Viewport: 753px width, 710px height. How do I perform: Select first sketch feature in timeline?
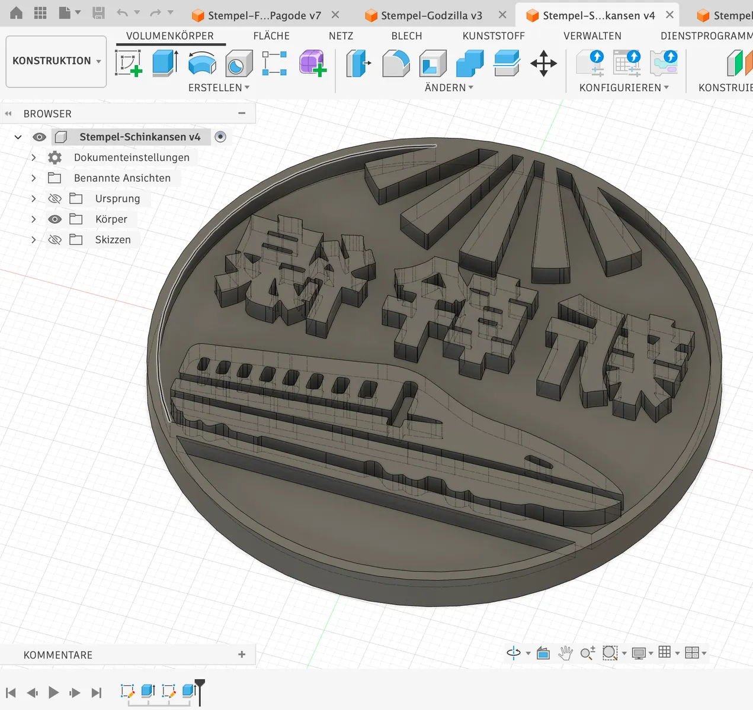coord(127,690)
